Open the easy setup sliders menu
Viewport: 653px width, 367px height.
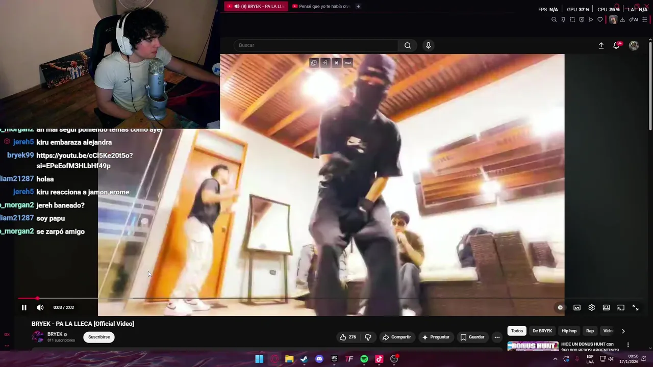coord(645,19)
